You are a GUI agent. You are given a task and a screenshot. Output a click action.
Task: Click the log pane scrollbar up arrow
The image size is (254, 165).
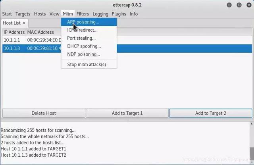point(252,124)
